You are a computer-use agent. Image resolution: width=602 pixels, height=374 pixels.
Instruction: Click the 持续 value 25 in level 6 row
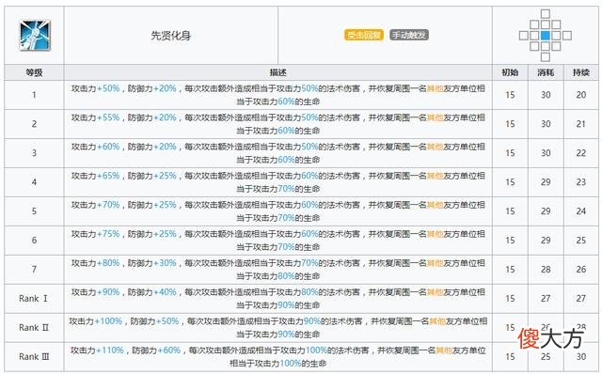[x=581, y=241]
